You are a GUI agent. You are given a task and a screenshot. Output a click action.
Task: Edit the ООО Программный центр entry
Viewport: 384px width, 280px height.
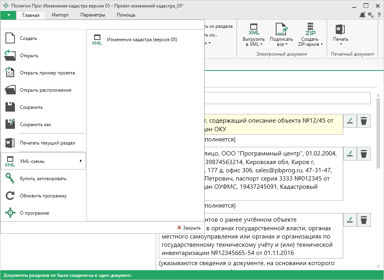tap(350, 154)
